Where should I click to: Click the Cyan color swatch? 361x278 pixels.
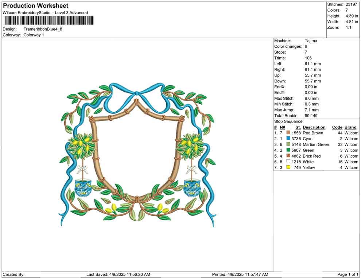(288, 138)
